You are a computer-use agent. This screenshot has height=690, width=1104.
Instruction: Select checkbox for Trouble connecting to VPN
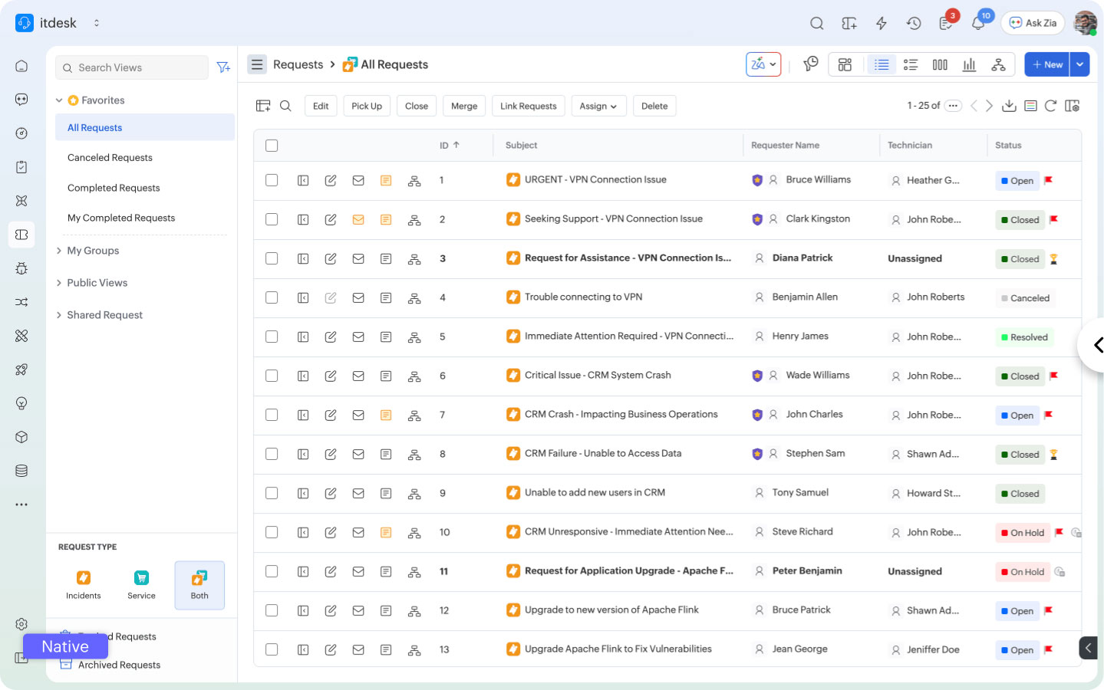click(272, 297)
